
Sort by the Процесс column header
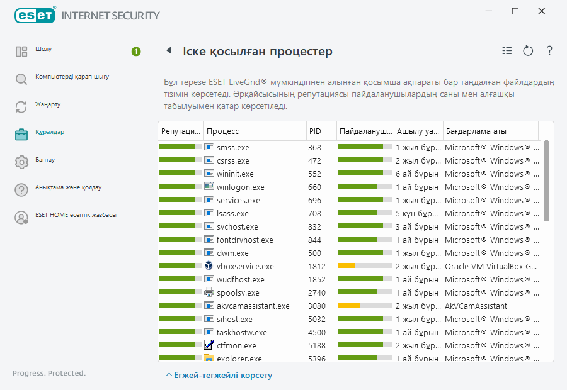pyautogui.click(x=255, y=131)
